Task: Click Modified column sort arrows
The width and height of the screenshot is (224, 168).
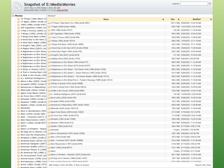Action: 211,19
